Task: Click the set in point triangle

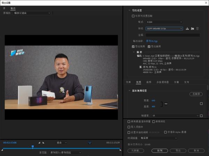Action: [39, 142]
